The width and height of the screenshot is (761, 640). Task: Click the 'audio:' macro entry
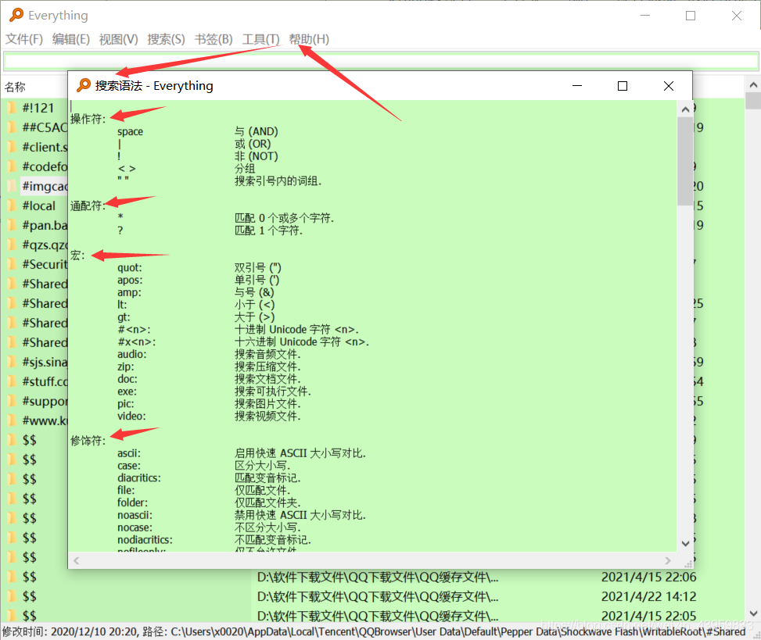pos(131,355)
